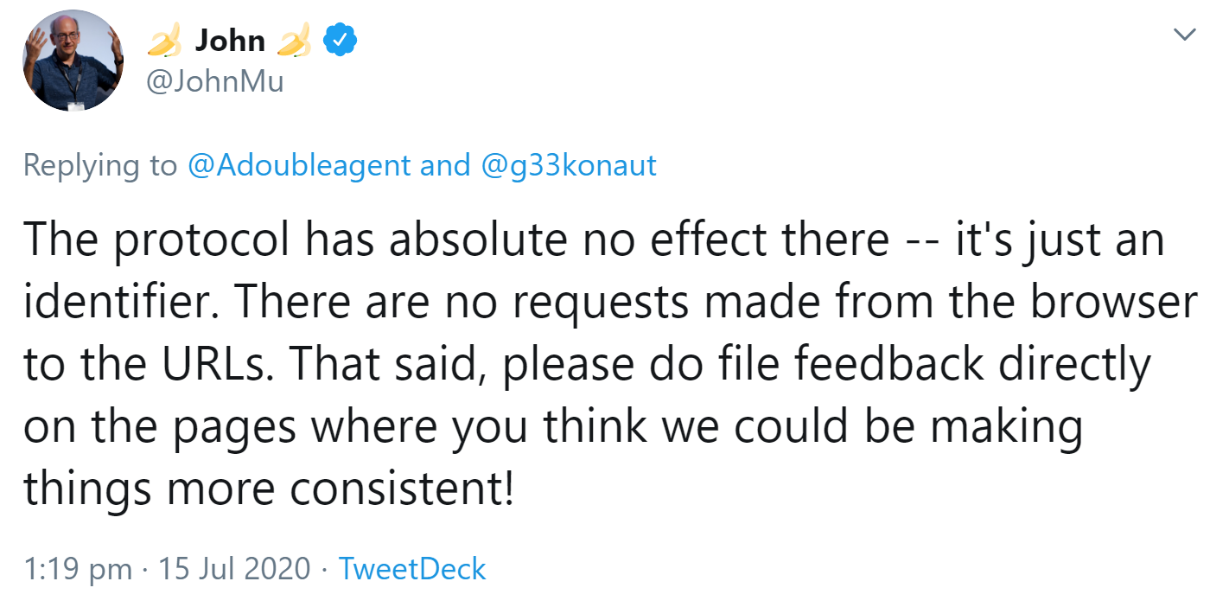
Task: Click the 'Replying to' label text
Action: (100, 165)
